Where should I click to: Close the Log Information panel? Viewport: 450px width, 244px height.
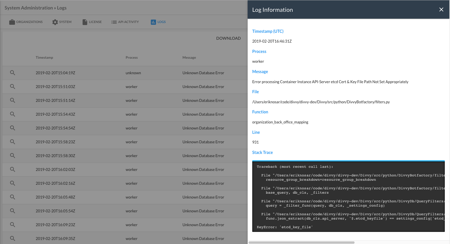[441, 9]
